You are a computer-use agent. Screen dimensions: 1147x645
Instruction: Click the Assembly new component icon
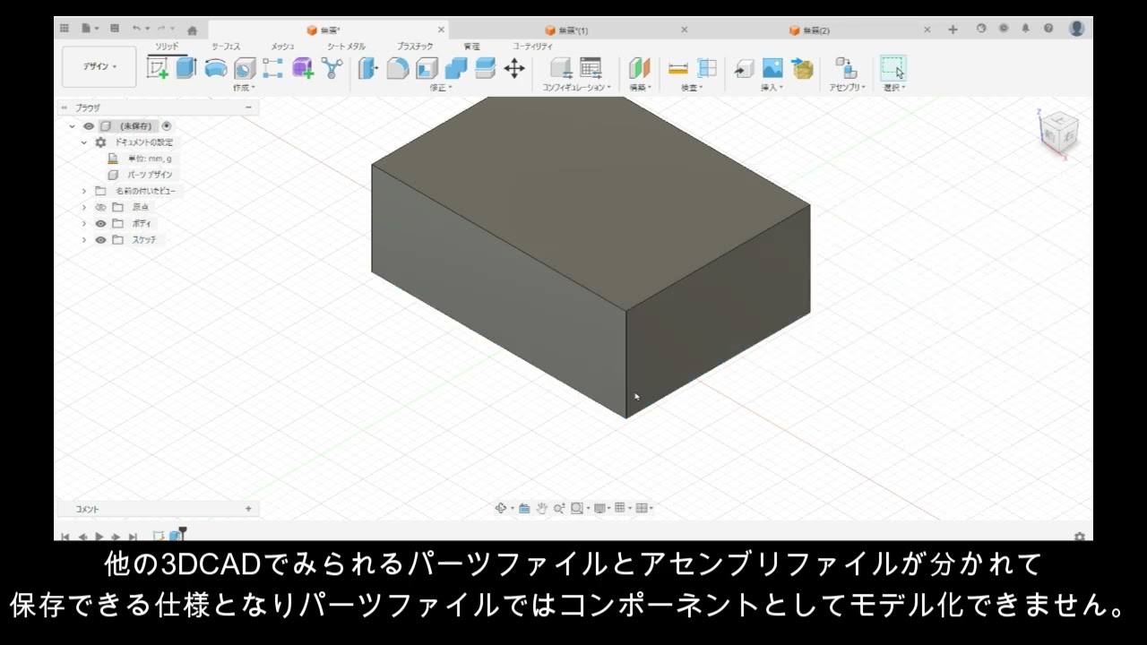(845, 68)
